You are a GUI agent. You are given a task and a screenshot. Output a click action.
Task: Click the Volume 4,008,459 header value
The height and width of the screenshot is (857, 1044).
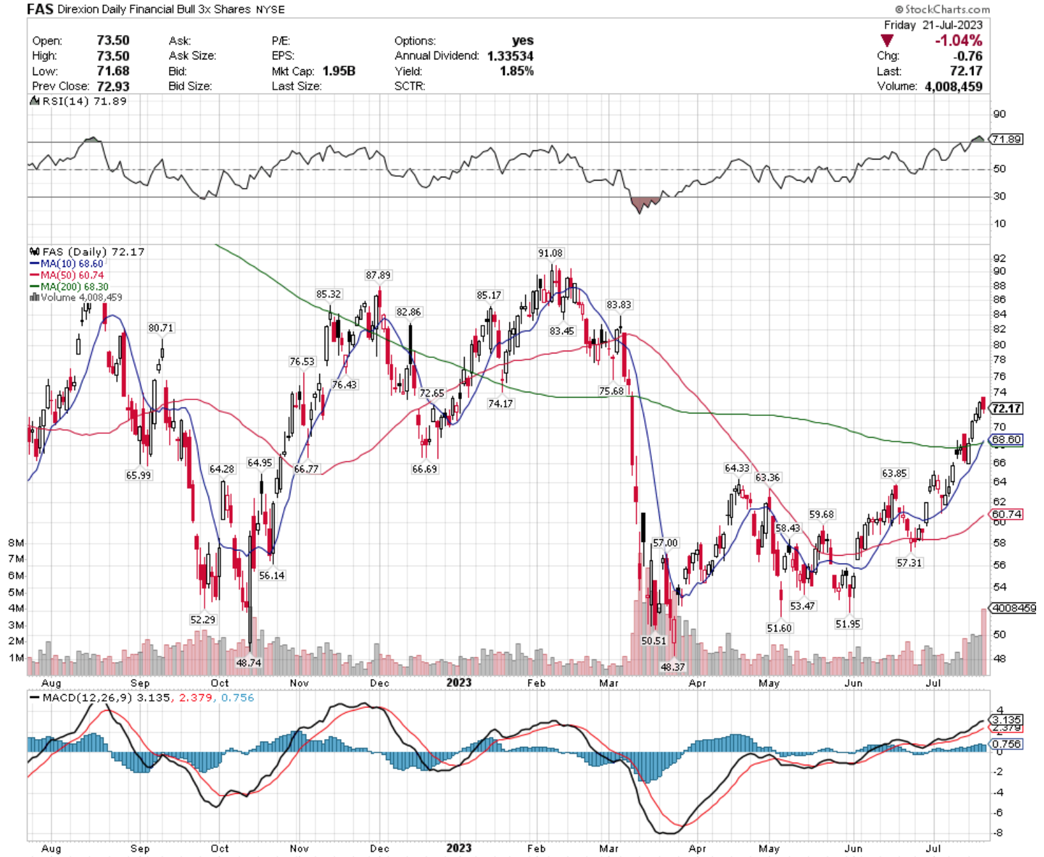pyautogui.click(x=954, y=86)
